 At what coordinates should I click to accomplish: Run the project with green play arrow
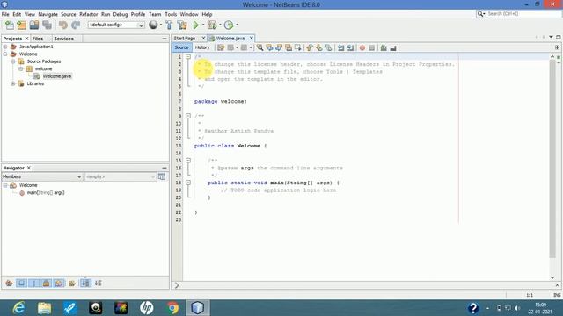[195, 25]
